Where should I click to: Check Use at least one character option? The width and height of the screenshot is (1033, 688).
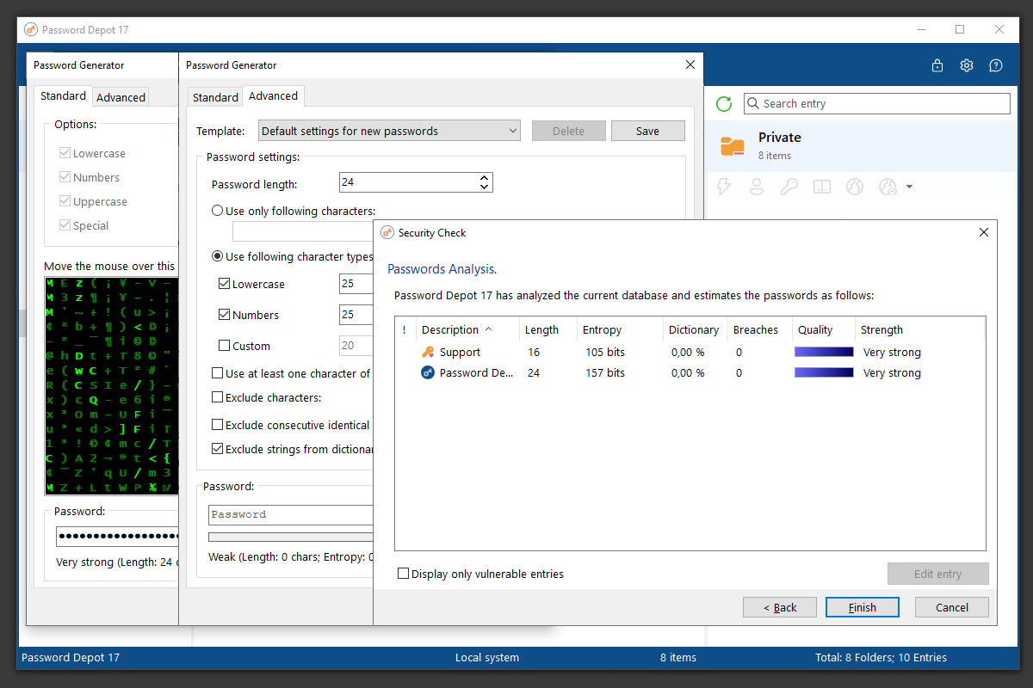pyautogui.click(x=217, y=373)
